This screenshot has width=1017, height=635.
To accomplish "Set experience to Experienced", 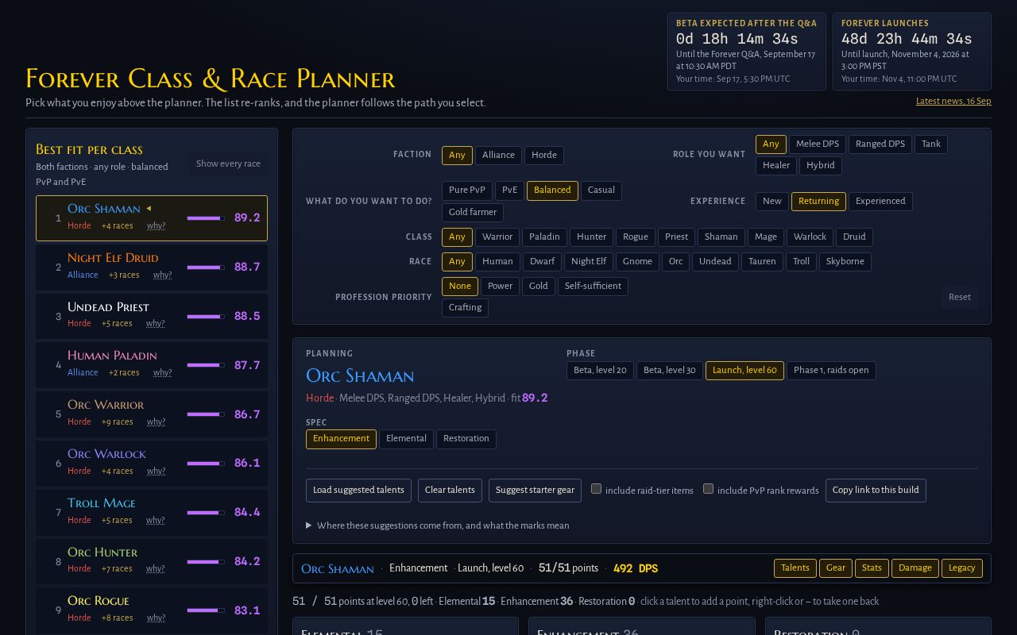I will coord(880,202).
